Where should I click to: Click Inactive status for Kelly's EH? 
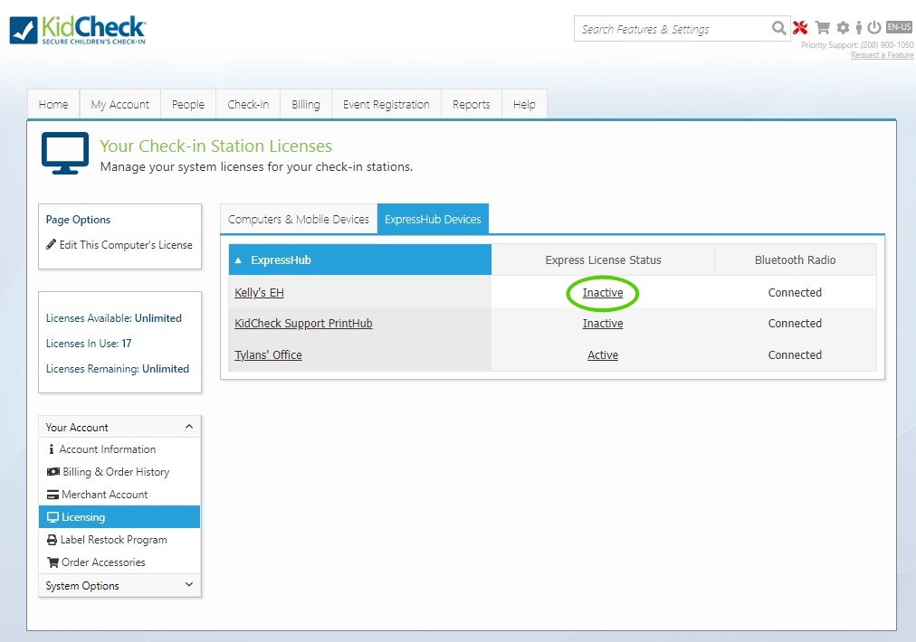(x=603, y=293)
